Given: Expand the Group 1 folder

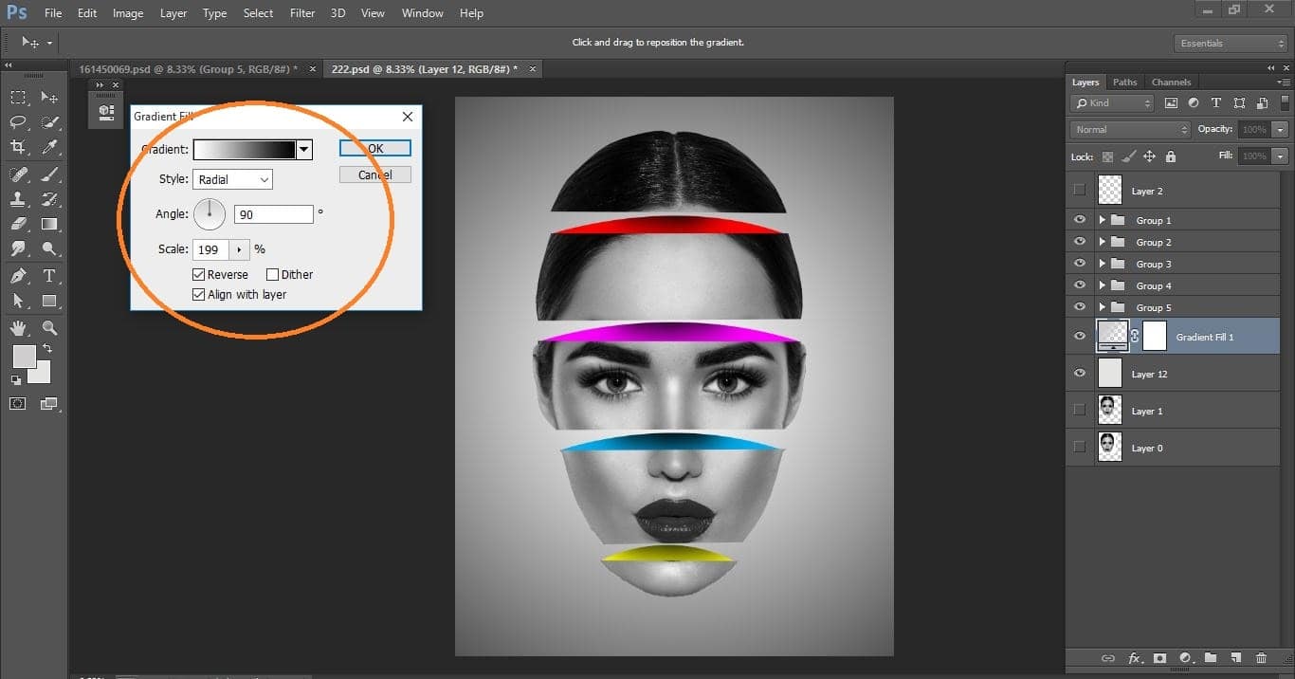Looking at the screenshot, I should 1102,219.
